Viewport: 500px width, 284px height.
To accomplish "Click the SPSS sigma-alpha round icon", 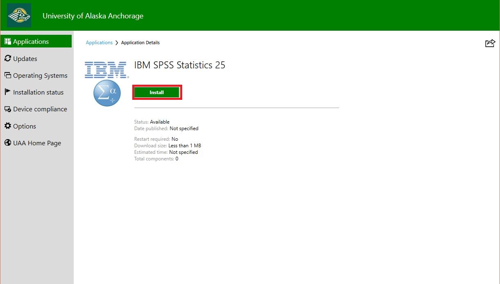I will click(x=107, y=93).
